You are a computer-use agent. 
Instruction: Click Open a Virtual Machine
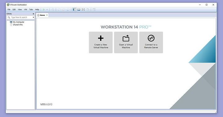pos(126,42)
